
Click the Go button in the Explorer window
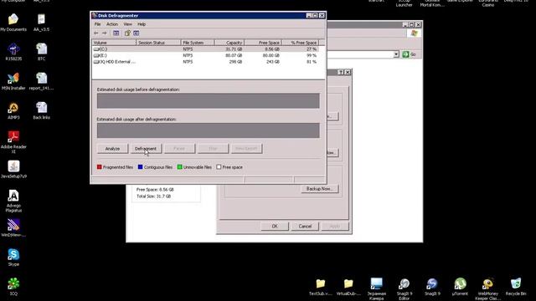pyautogui.click(x=410, y=54)
